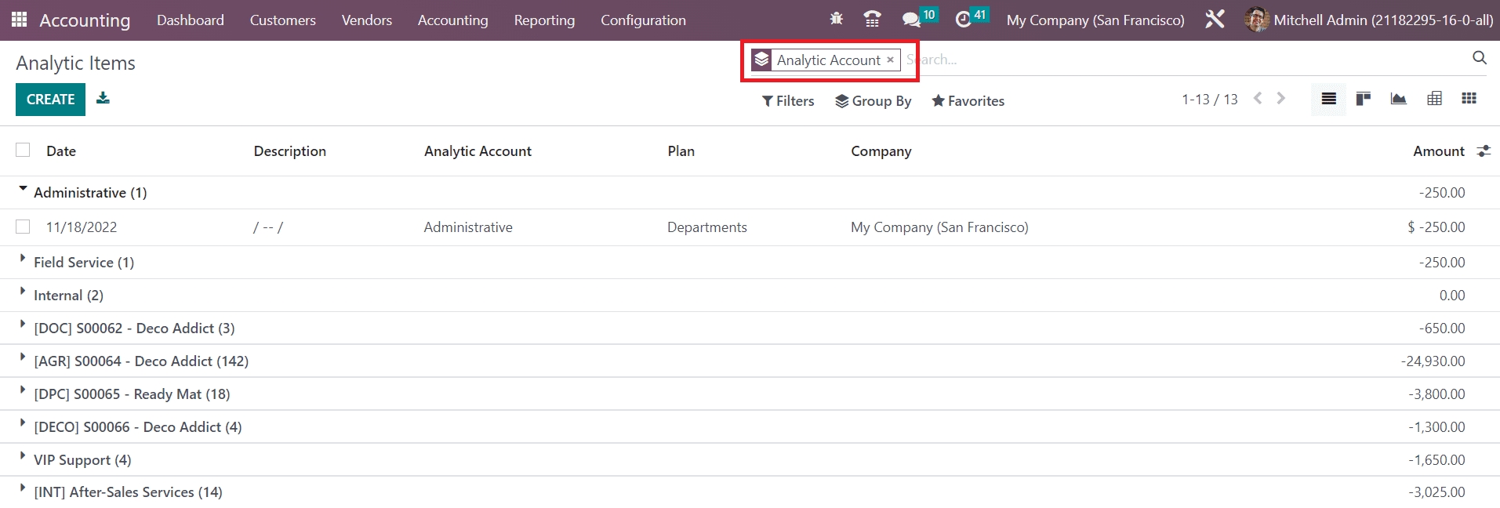Open the Group By dropdown
Screen dimensions: 1500x508
click(x=873, y=100)
